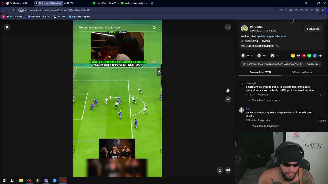Open more share options arrow
This screenshot has height=184, width=328.
[x=320, y=56]
